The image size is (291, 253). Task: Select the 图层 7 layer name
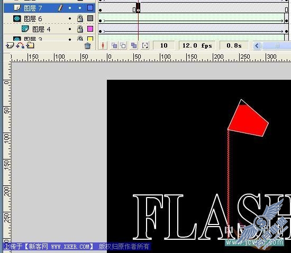(x=33, y=8)
